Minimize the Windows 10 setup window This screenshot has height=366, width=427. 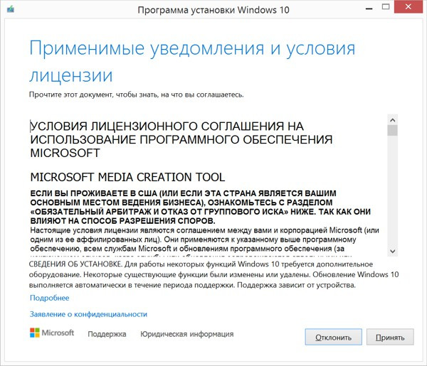(369, 8)
